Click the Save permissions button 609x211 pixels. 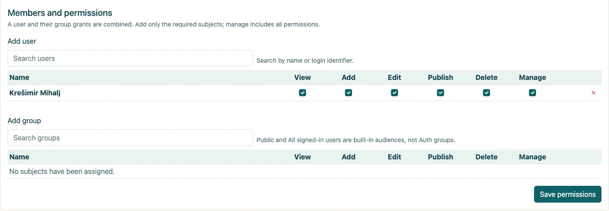[x=567, y=194]
